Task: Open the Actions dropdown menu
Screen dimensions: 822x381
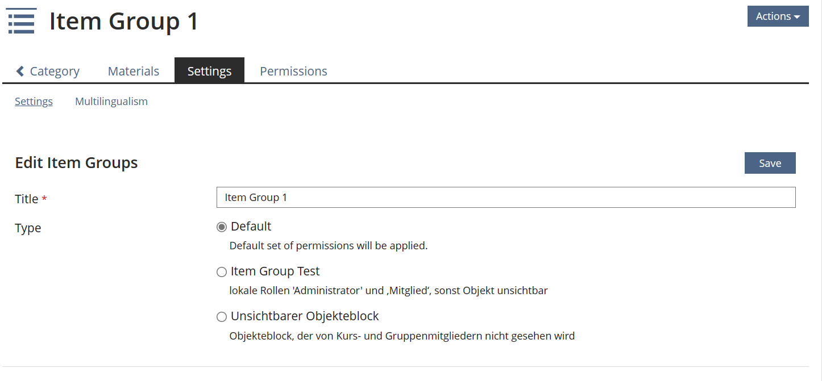Action: [777, 16]
